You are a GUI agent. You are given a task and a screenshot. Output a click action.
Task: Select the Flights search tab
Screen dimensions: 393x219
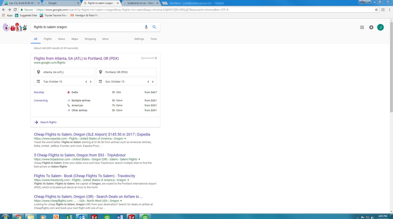click(48, 39)
